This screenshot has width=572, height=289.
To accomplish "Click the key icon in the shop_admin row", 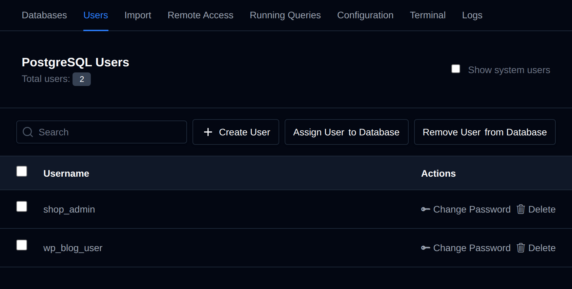I will (x=426, y=209).
